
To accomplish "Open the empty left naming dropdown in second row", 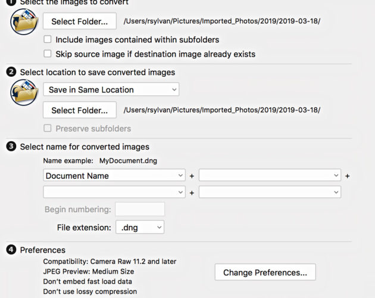I will click(x=114, y=192).
